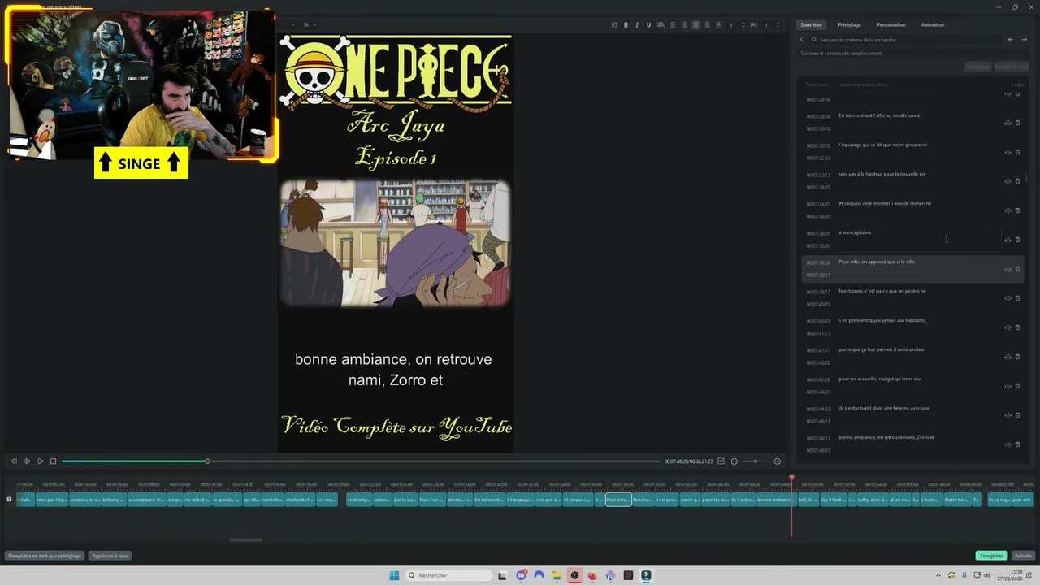Select the 'bonne ambiance' clip on timeline

point(775,500)
